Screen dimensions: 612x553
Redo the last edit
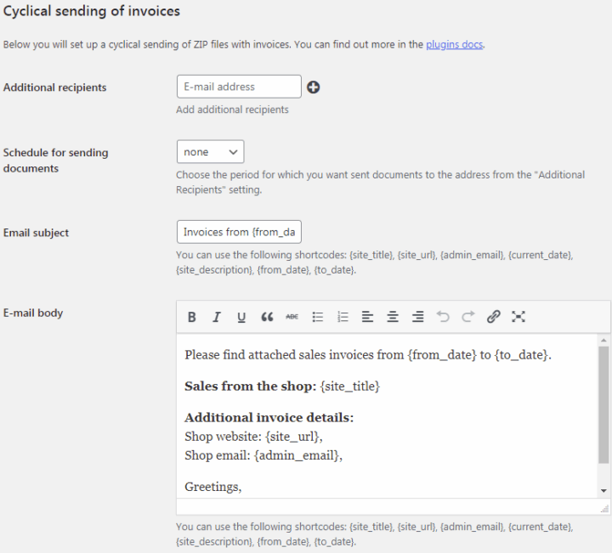pyautogui.click(x=467, y=317)
